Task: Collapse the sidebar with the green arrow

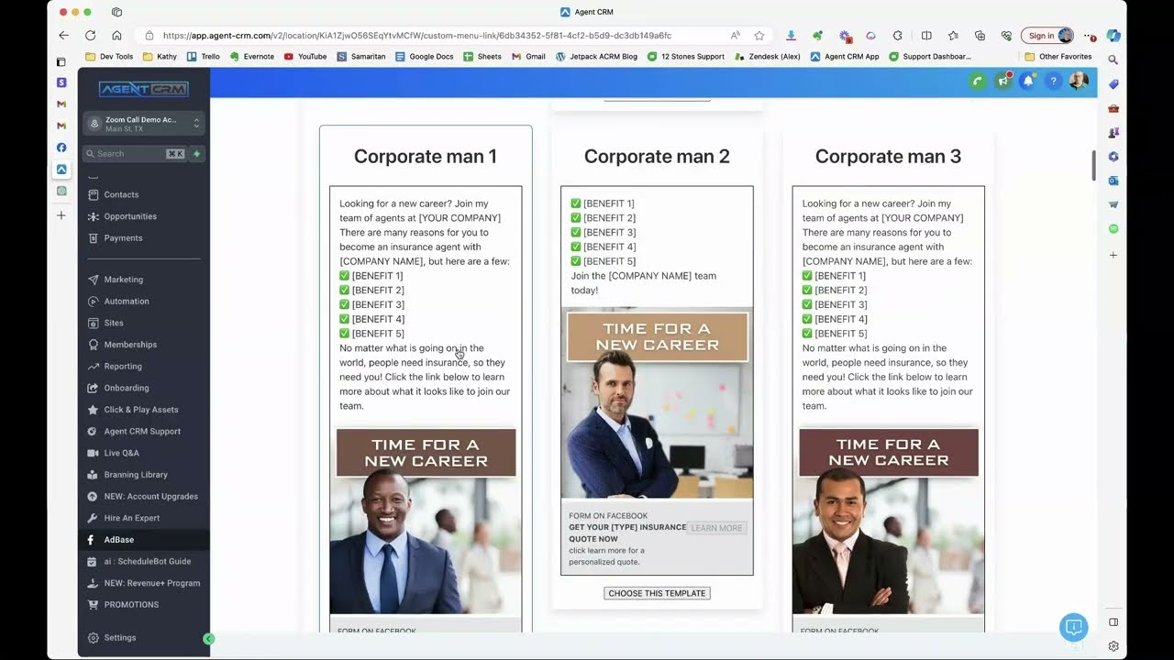Action: point(209,639)
